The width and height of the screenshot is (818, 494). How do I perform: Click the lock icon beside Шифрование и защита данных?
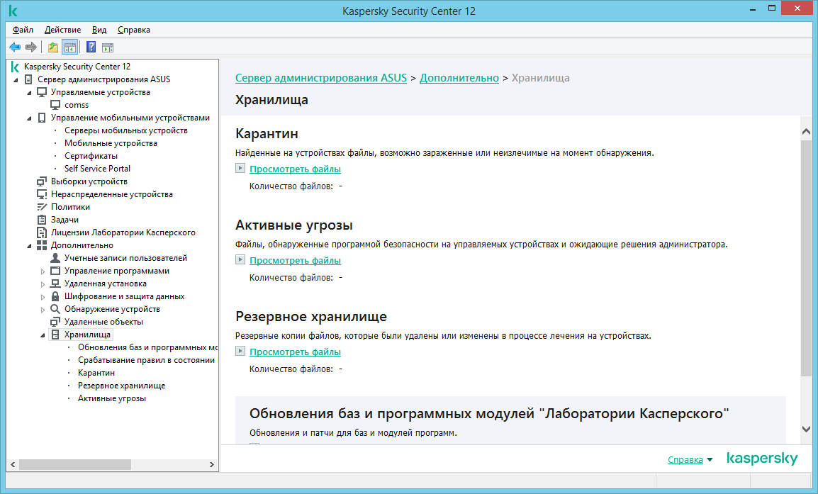[x=55, y=296]
